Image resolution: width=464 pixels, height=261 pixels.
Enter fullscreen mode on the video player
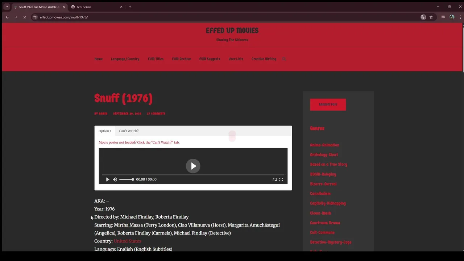point(281,179)
